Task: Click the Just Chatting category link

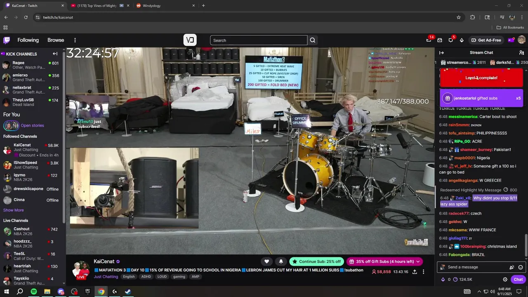Action: tap(106, 277)
